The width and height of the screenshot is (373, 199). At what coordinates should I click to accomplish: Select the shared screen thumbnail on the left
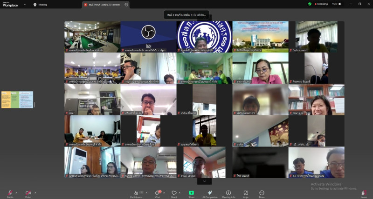click(17, 99)
